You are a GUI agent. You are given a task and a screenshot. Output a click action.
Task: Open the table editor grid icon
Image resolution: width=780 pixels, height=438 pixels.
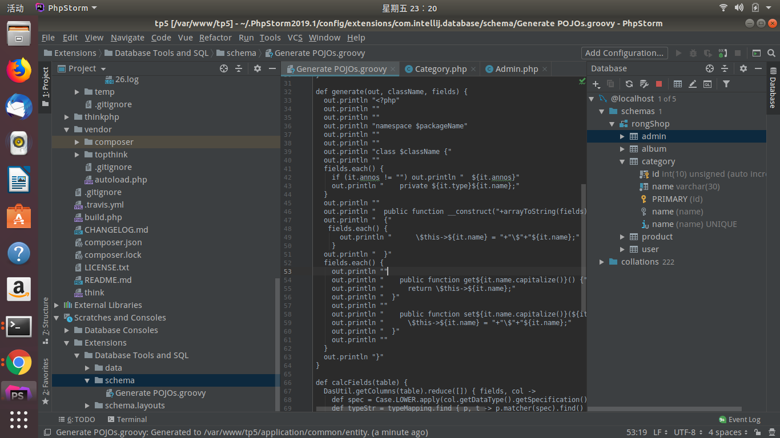pyautogui.click(x=678, y=84)
